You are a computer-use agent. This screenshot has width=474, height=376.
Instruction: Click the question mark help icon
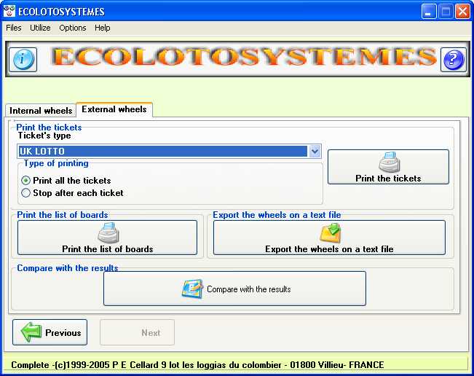[x=453, y=59]
